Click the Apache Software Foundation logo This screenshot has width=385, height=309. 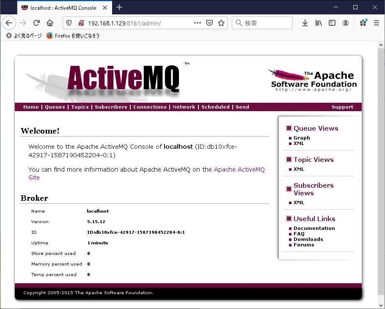(312, 80)
